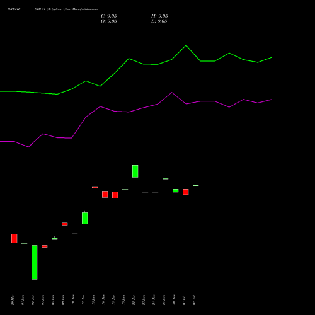The height and width of the screenshot is (315, 315).
Task: Select the 29 May date label
Action: pyautogui.click(x=13, y=300)
